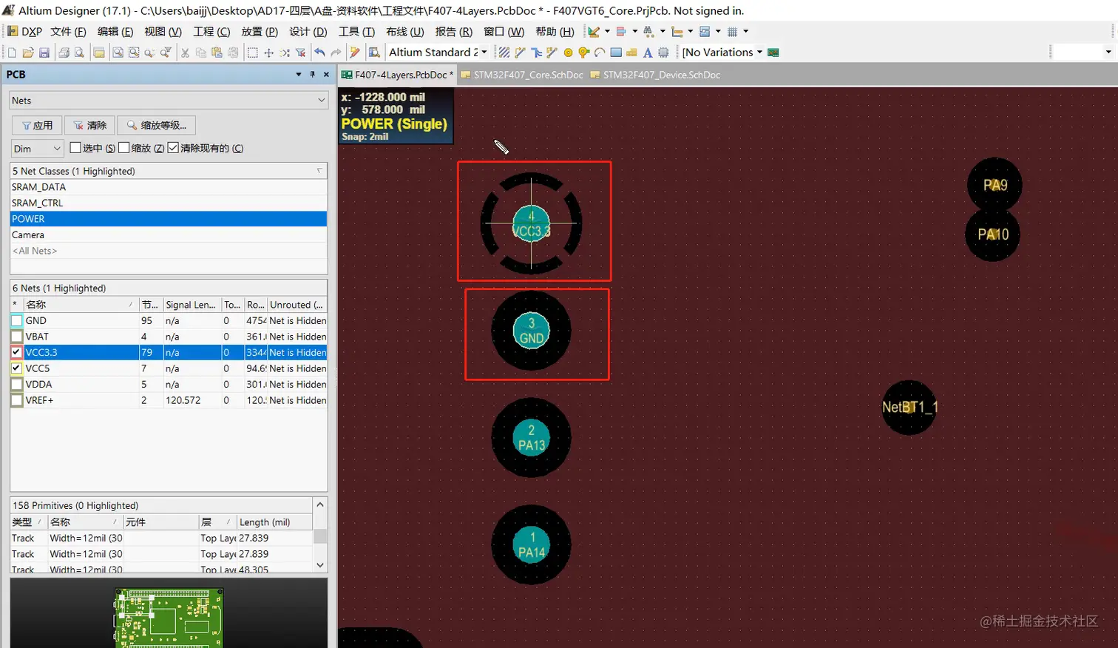Open the 文件 (F) menu
The image size is (1118, 648).
[x=68, y=32]
